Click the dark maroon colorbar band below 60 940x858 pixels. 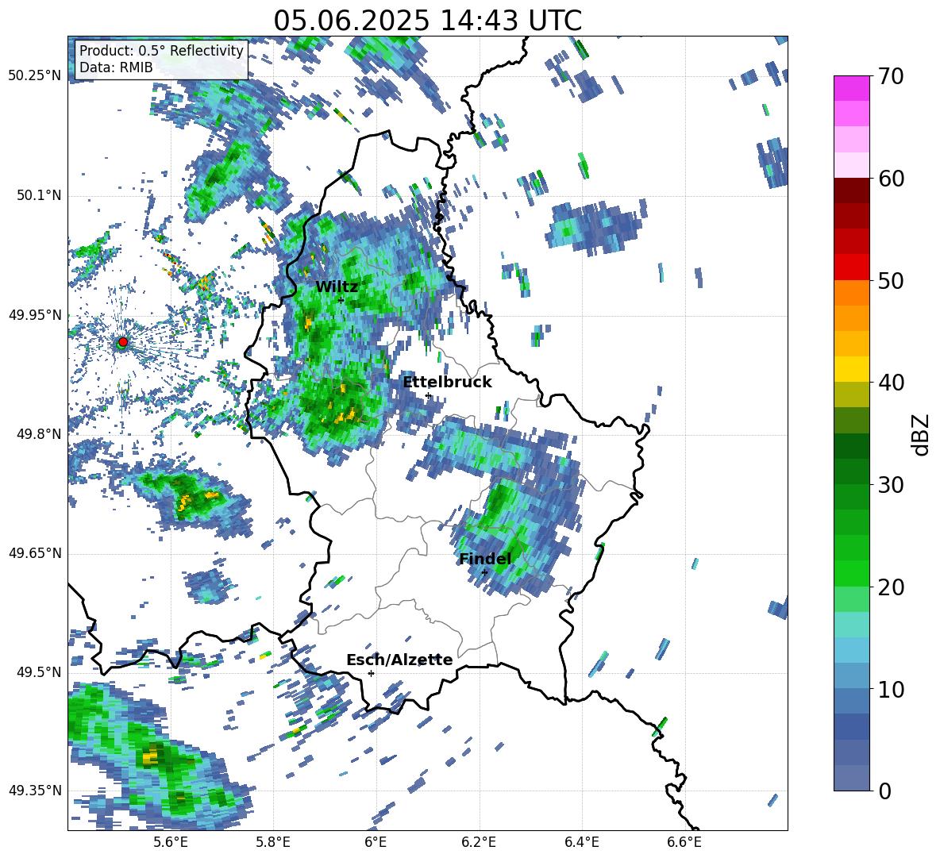click(x=851, y=190)
